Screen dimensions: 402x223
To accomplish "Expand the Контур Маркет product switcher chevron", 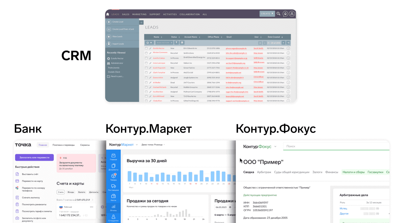I will pyautogui.click(x=137, y=145).
